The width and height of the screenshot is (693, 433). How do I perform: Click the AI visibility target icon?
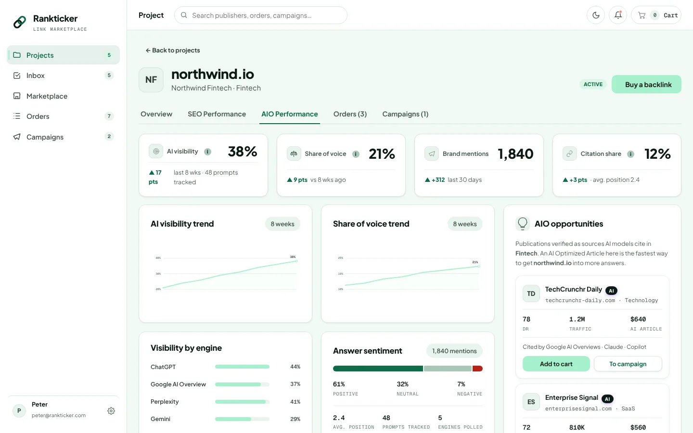pyautogui.click(x=156, y=151)
